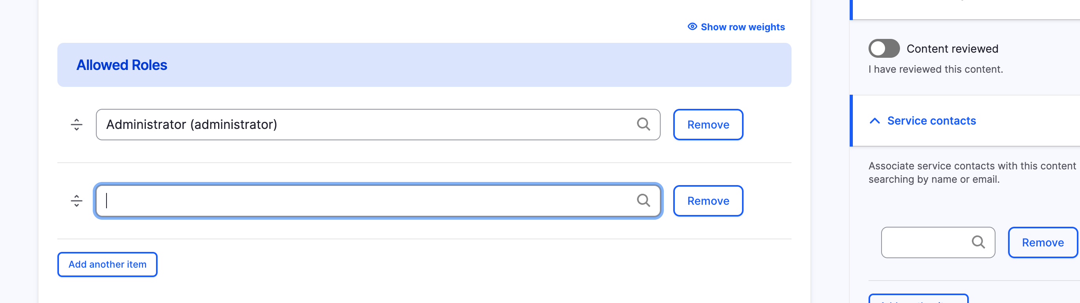Click search icon in Administrator role field
The width and height of the screenshot is (1080, 303).
tap(643, 125)
